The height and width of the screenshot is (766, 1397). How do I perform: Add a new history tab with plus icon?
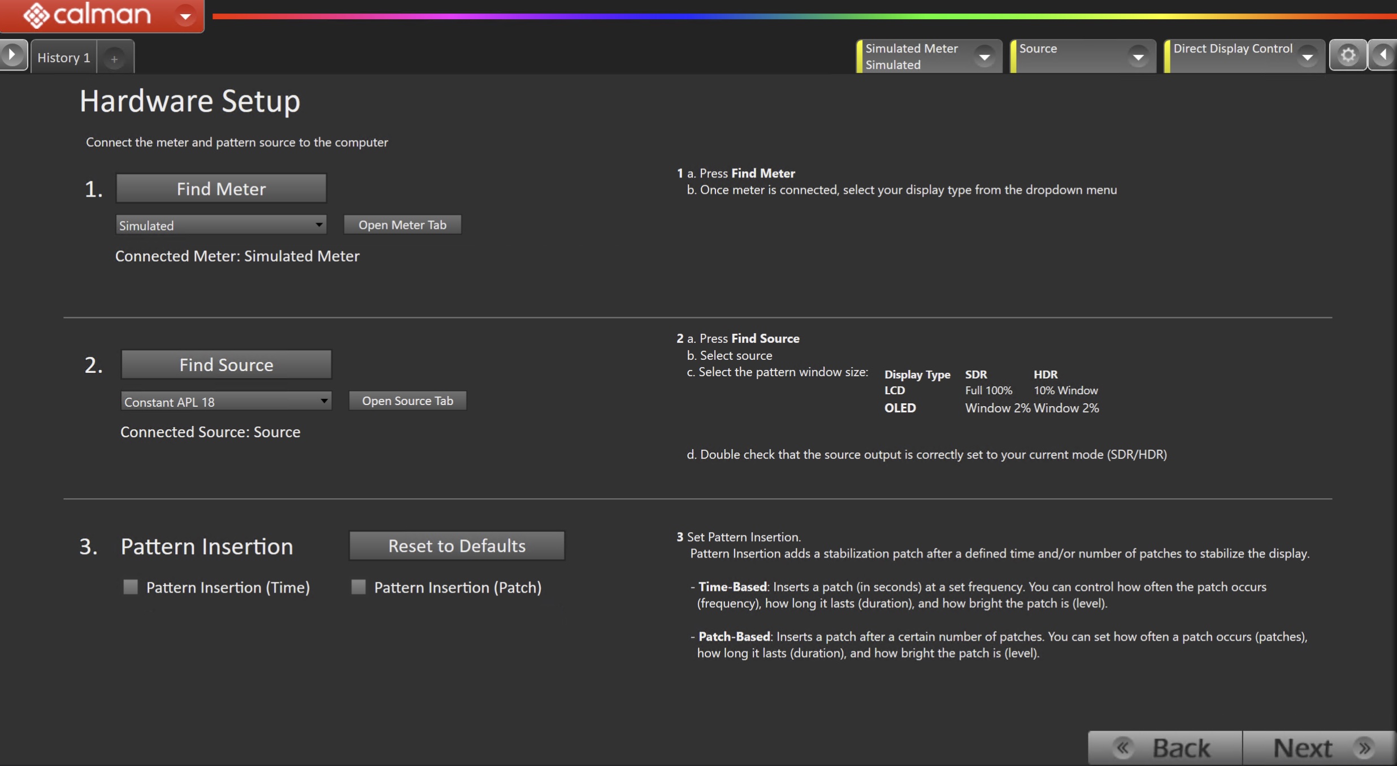114,58
